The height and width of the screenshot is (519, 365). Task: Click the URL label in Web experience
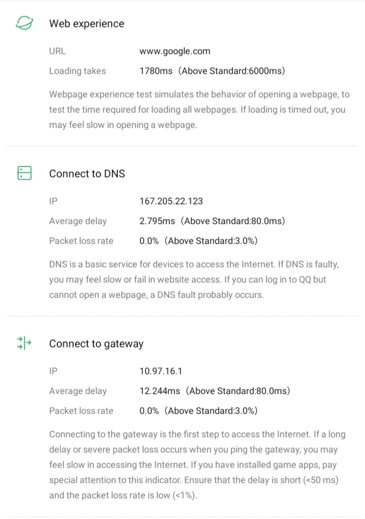(x=57, y=51)
